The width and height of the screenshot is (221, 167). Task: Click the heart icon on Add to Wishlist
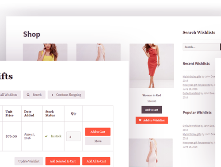140,120
